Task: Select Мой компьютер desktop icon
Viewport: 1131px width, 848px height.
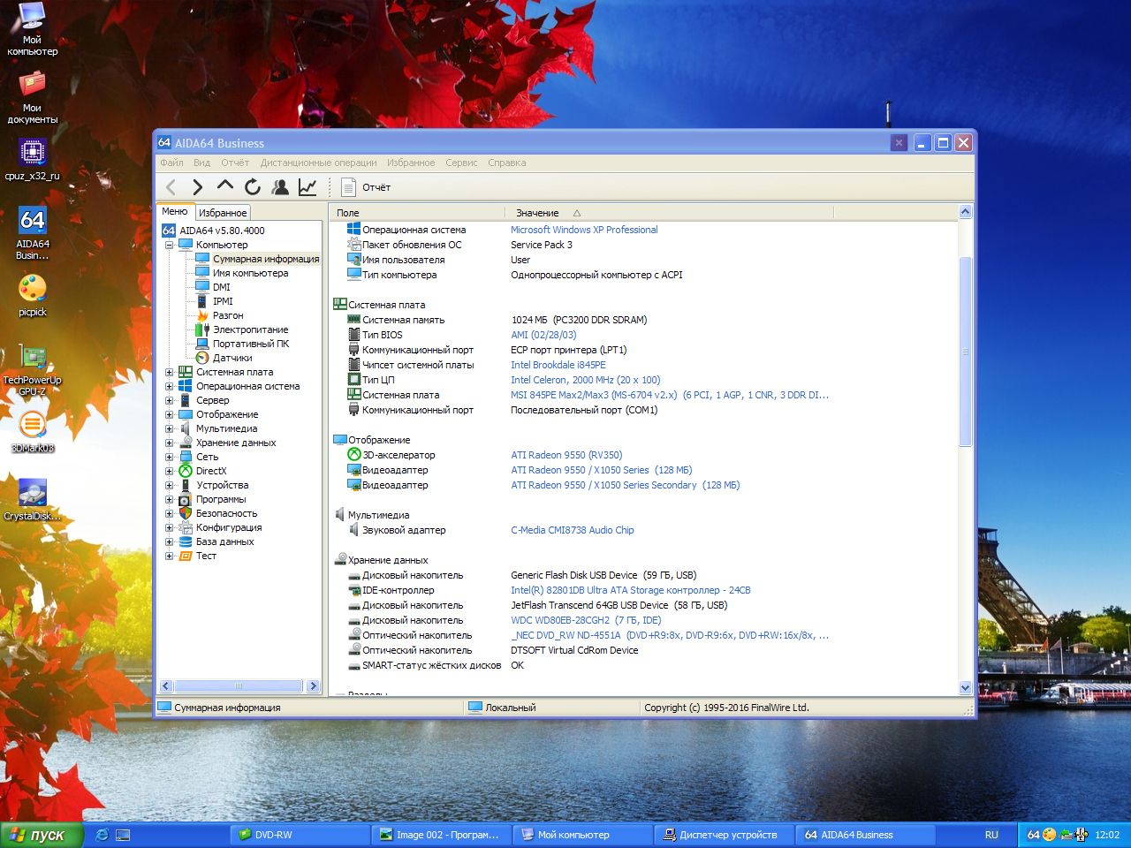Action: coord(33,29)
